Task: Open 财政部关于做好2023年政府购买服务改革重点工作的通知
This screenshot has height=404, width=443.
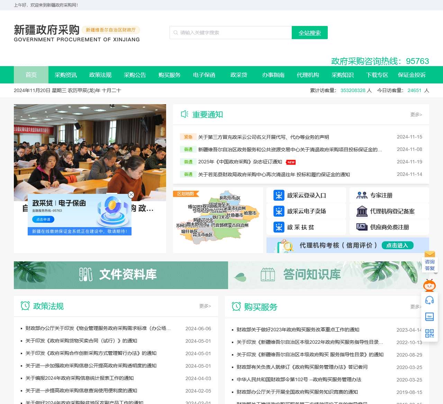Action: [x=298, y=330]
